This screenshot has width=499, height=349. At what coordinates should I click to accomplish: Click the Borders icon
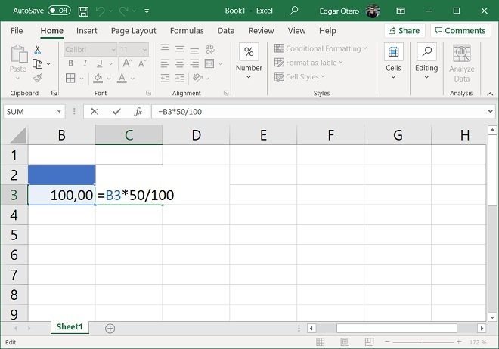tap(70, 78)
